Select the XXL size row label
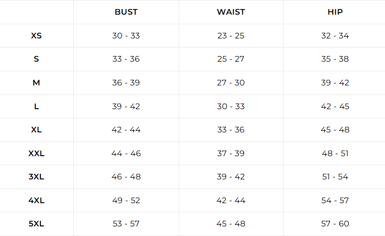This screenshot has width=385, height=236. coord(36,153)
